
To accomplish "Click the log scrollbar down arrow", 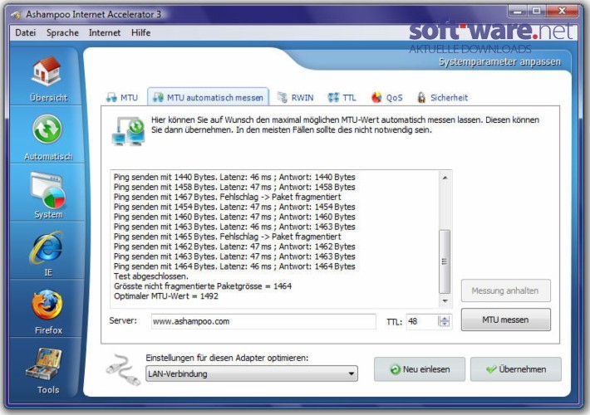I will (x=445, y=301).
